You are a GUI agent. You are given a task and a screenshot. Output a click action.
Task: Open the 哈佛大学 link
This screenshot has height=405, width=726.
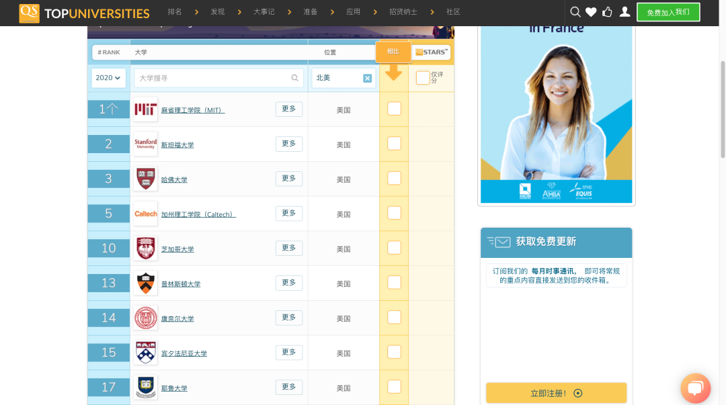tap(174, 179)
